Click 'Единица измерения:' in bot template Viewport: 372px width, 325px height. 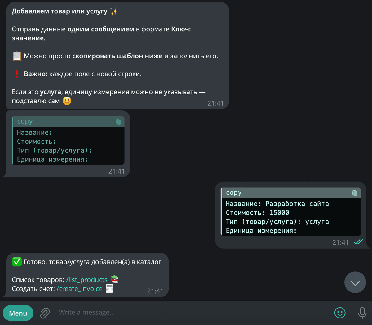(x=52, y=160)
